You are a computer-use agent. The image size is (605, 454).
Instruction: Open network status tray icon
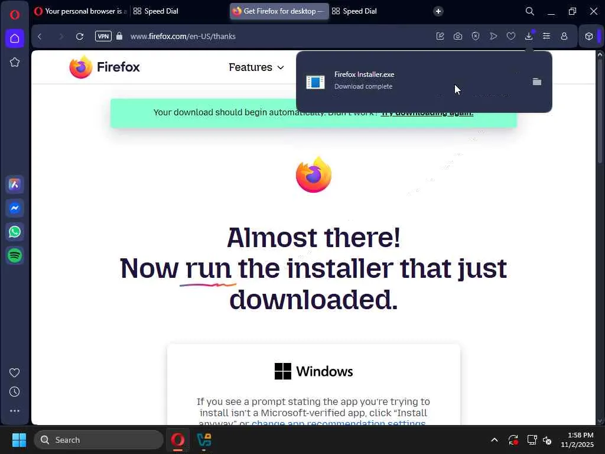(532, 440)
